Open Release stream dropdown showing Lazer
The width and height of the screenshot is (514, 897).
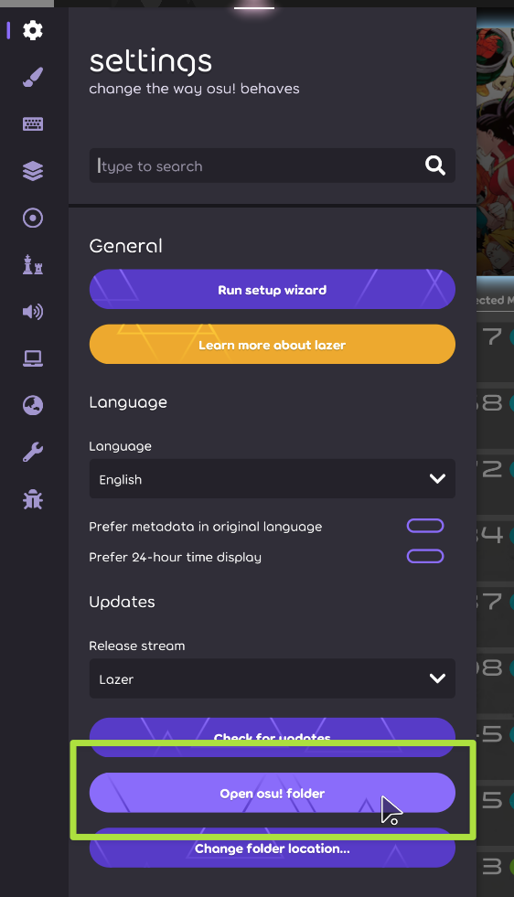[x=272, y=678]
